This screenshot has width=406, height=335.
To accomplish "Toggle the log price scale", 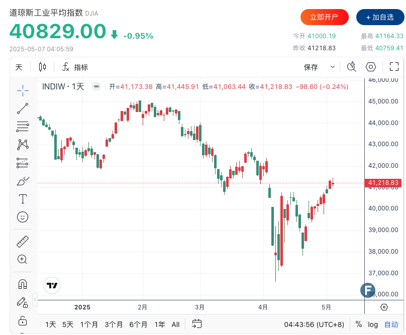I will coord(373,324).
